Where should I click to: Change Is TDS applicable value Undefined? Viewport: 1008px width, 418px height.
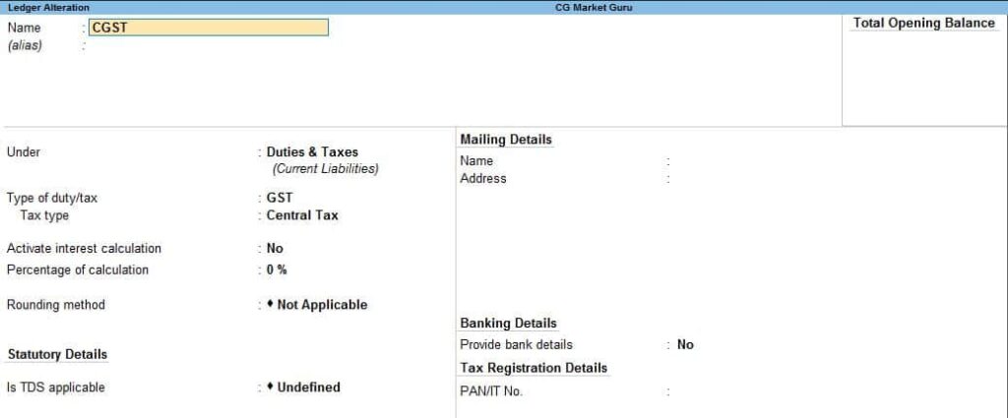(303, 387)
